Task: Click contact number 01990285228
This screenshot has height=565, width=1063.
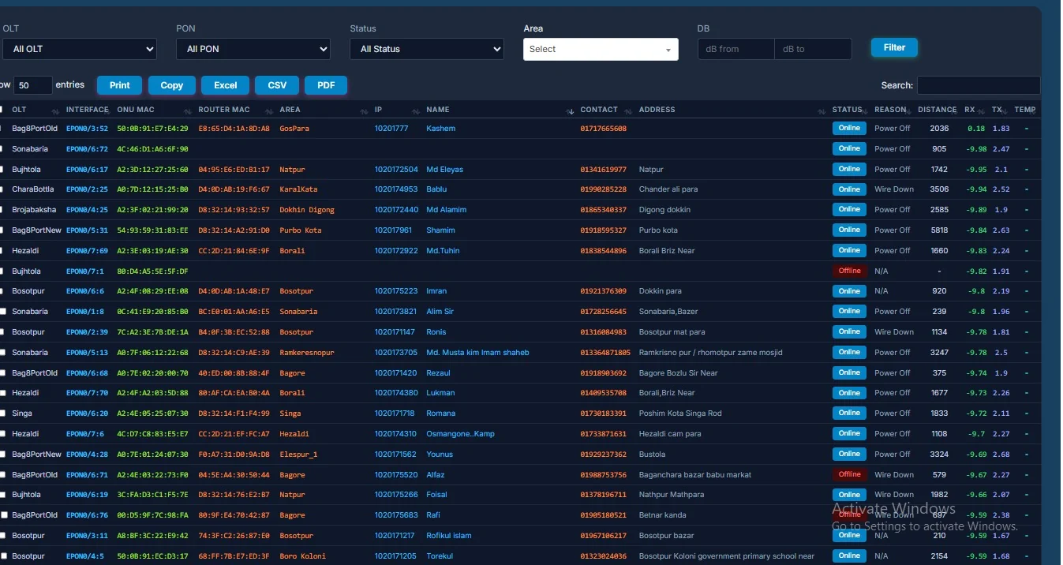Action: [604, 189]
